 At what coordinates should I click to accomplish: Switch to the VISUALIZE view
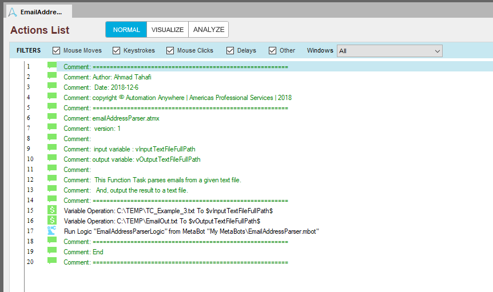coord(168,30)
